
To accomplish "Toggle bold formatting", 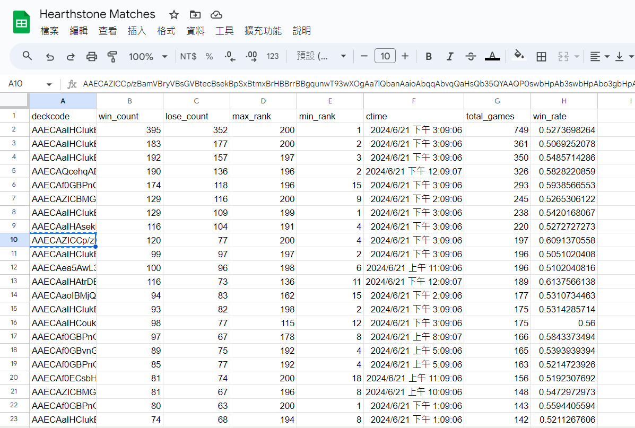I will pyautogui.click(x=429, y=56).
